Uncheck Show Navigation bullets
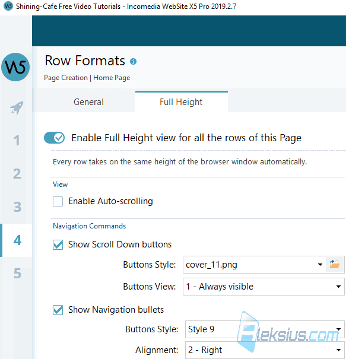The width and height of the screenshot is (346, 359). pyautogui.click(x=58, y=310)
